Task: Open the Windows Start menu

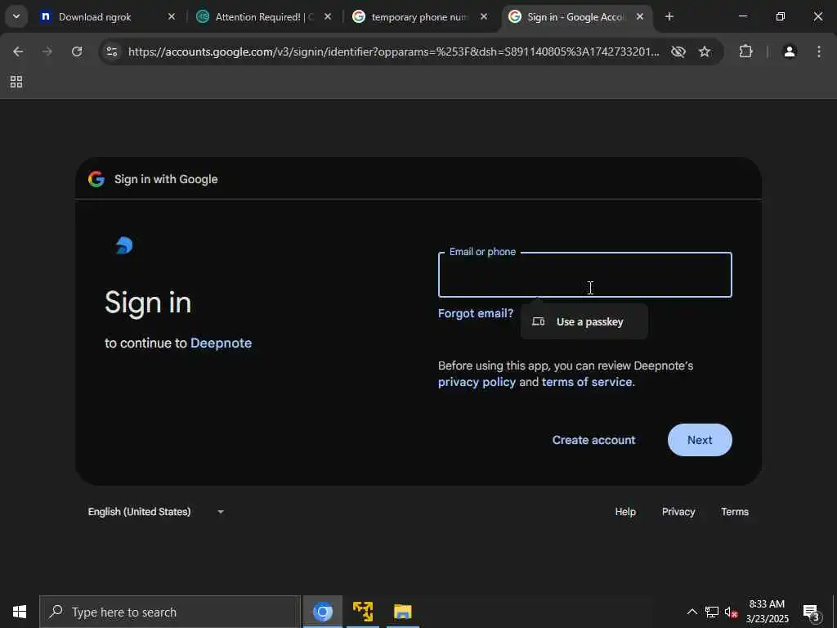Action: (x=20, y=612)
